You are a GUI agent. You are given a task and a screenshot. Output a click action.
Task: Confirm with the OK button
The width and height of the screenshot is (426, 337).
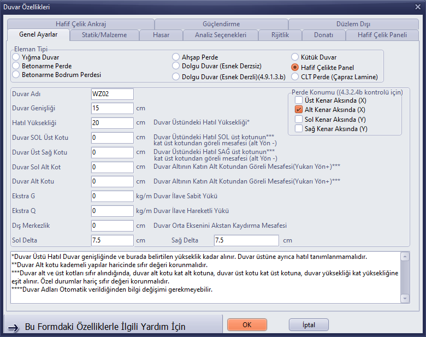pyautogui.click(x=247, y=325)
